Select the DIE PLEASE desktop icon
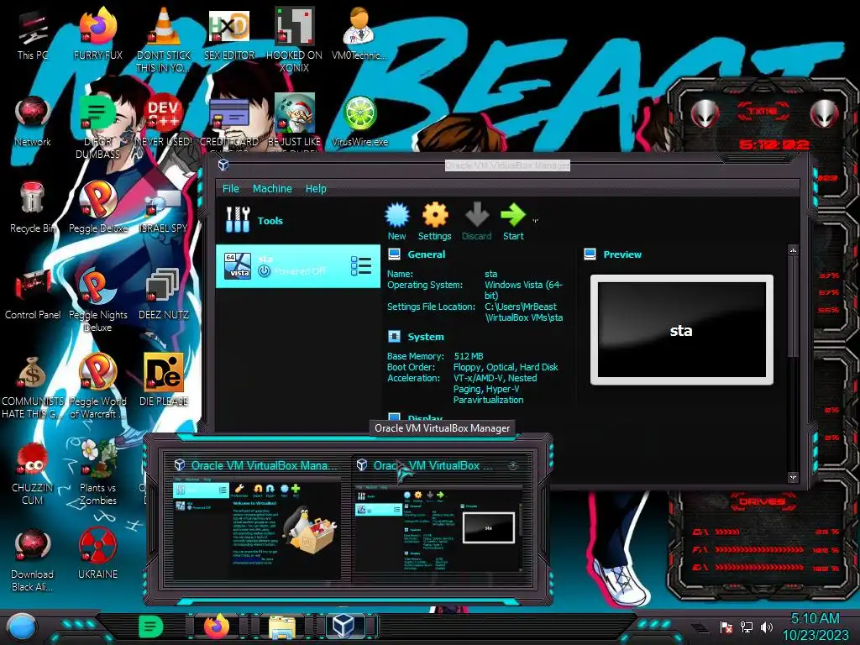The image size is (860, 645). 164,380
